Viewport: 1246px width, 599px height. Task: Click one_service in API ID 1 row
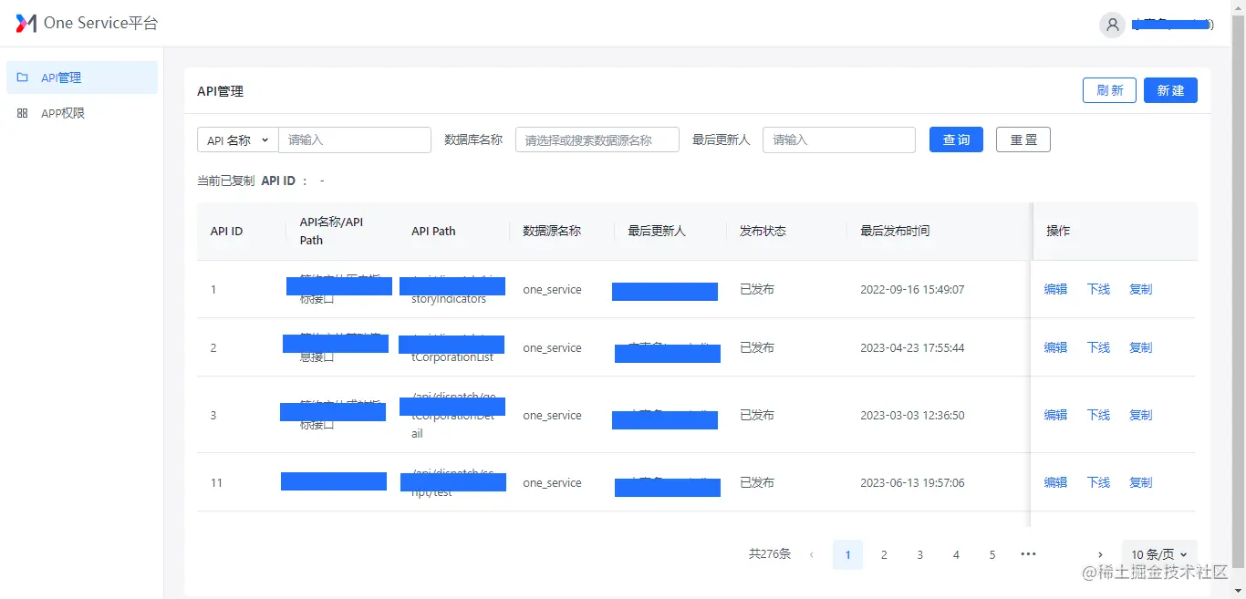tap(552, 289)
